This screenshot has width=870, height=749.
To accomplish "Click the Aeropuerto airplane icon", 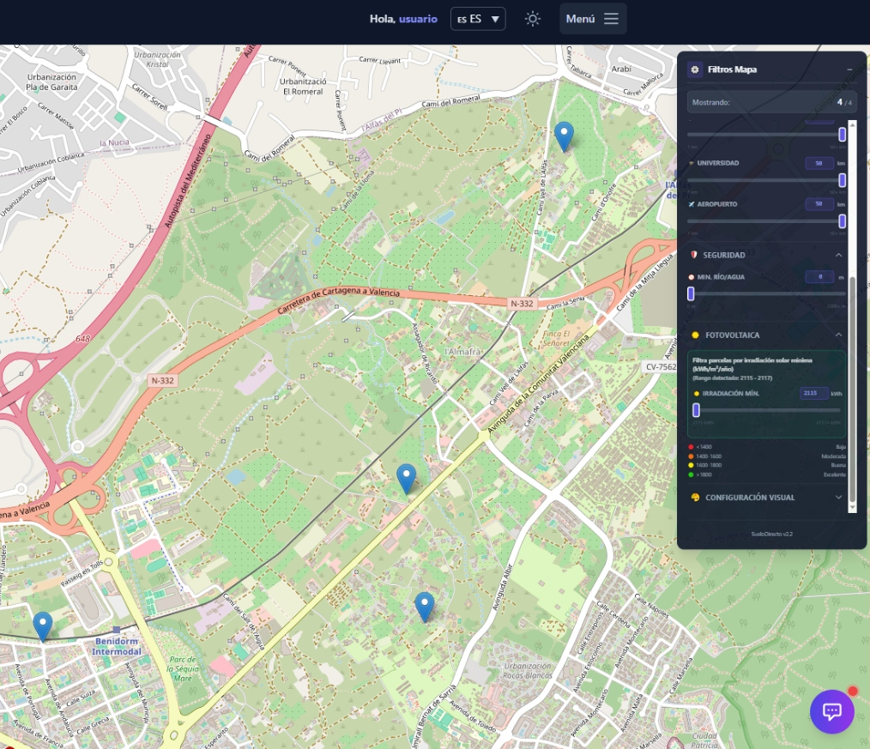I will (x=692, y=204).
